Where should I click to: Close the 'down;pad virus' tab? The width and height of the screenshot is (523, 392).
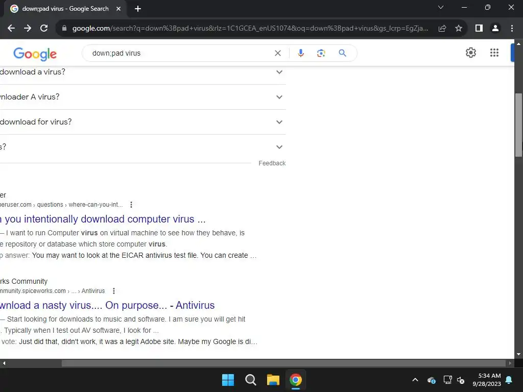(118, 9)
